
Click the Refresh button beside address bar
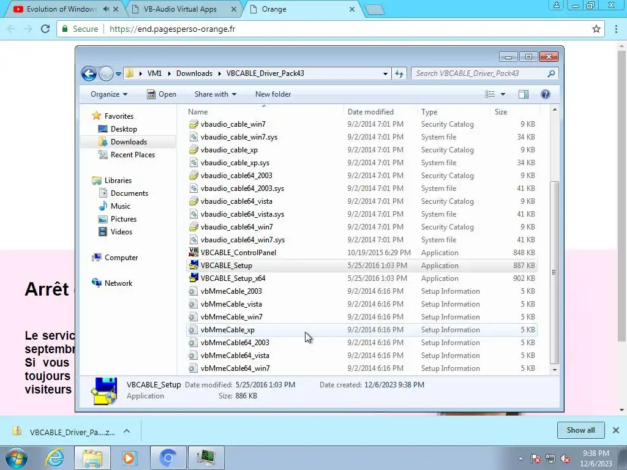pos(399,73)
